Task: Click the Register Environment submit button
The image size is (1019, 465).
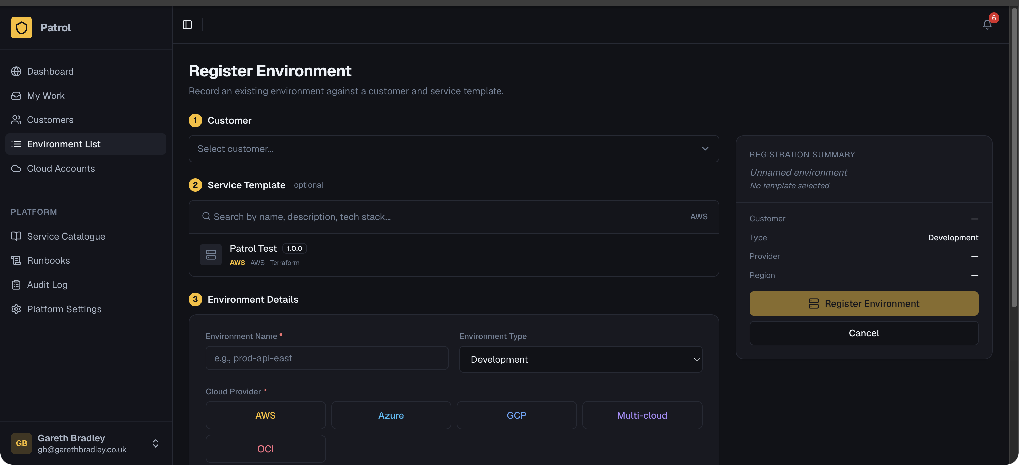Action: point(864,303)
